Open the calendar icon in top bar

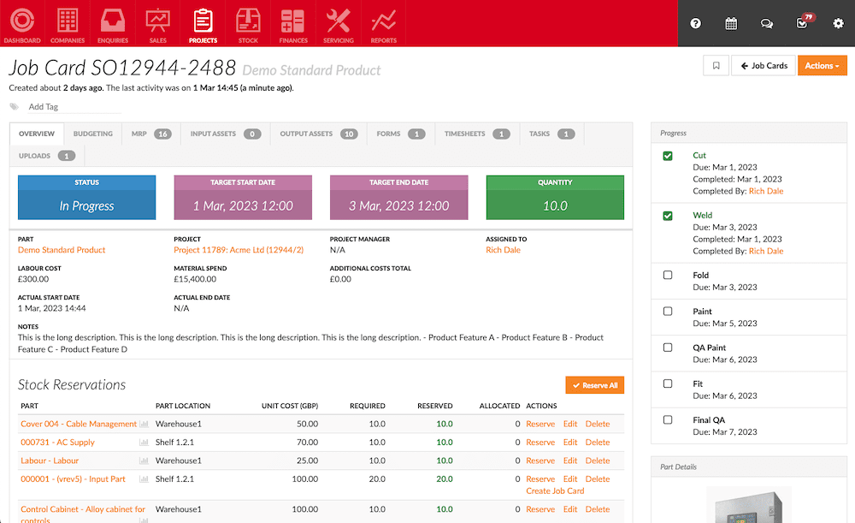click(731, 23)
